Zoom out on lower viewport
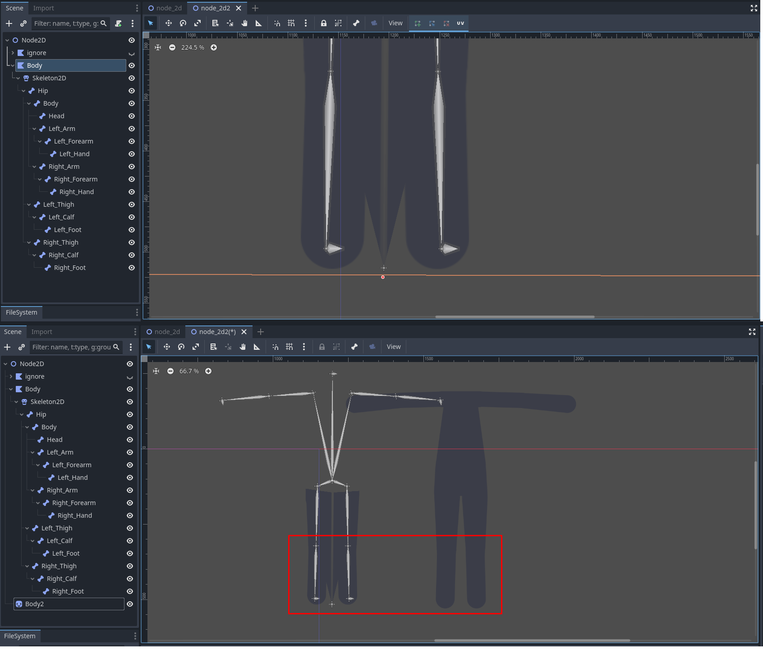Viewport: 763px width, 650px height. [170, 371]
